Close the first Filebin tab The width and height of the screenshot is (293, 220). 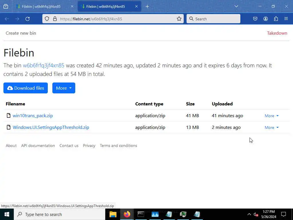72,6
